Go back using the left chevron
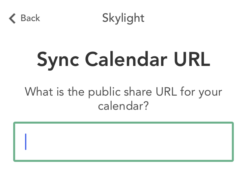 point(13,18)
